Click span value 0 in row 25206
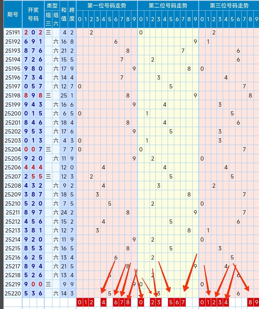 pos(72,168)
